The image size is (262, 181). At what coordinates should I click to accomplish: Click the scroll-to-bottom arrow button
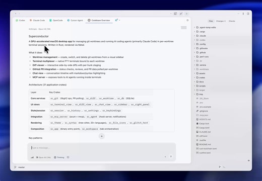click(x=102, y=136)
